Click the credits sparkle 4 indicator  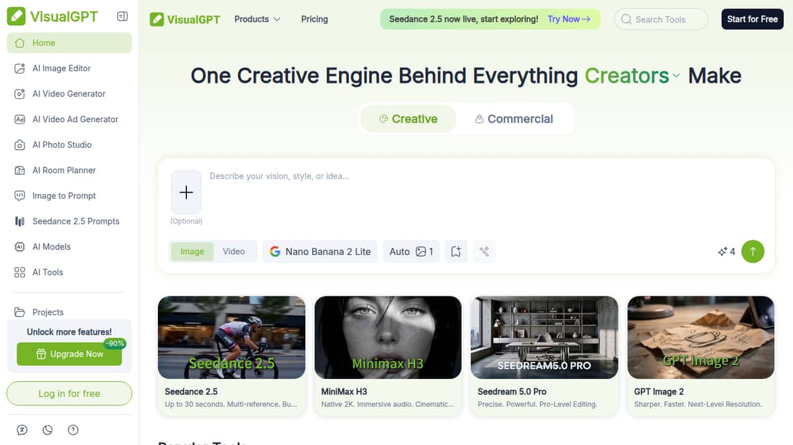point(726,252)
